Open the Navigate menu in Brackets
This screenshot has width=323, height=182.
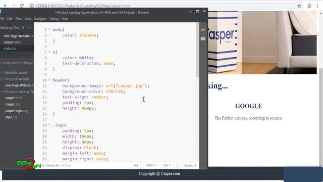point(40,19)
